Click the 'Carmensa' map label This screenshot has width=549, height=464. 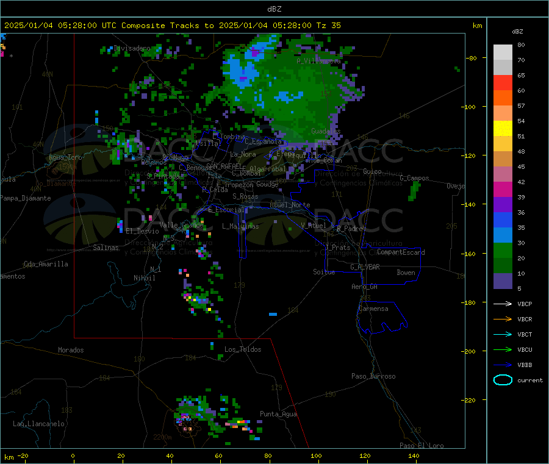point(373,309)
